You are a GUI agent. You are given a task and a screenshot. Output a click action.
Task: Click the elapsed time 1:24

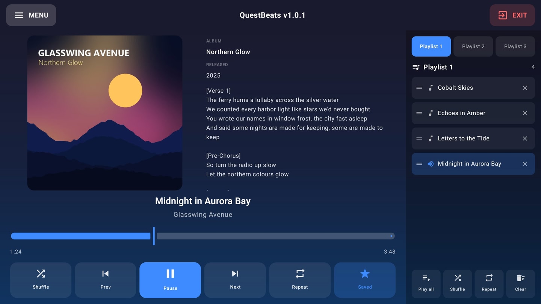pos(16,252)
